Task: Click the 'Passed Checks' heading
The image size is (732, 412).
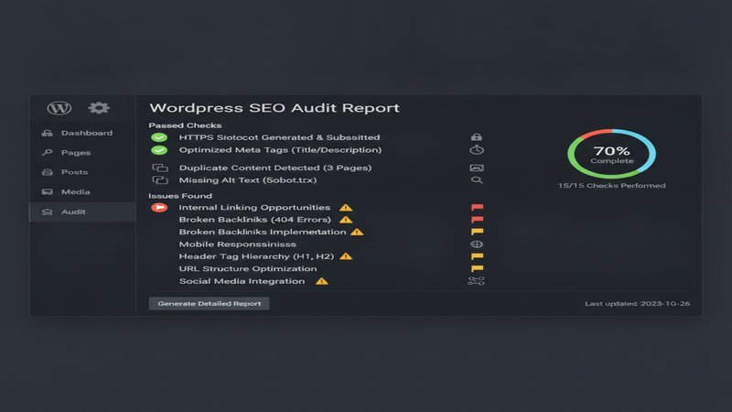Action: tap(185, 125)
